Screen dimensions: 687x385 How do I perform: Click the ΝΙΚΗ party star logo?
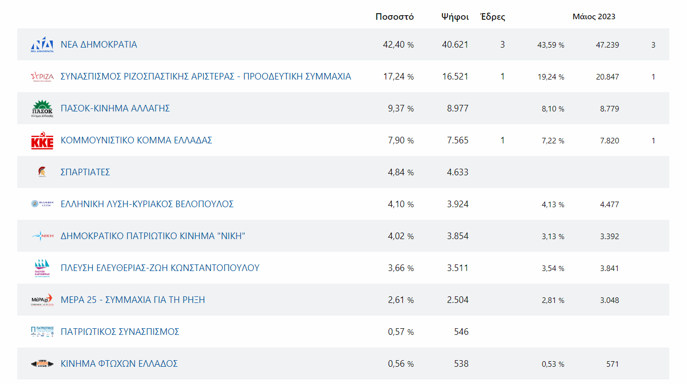[42, 236]
